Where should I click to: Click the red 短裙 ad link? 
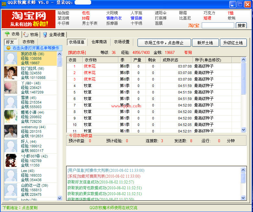click(x=207, y=18)
